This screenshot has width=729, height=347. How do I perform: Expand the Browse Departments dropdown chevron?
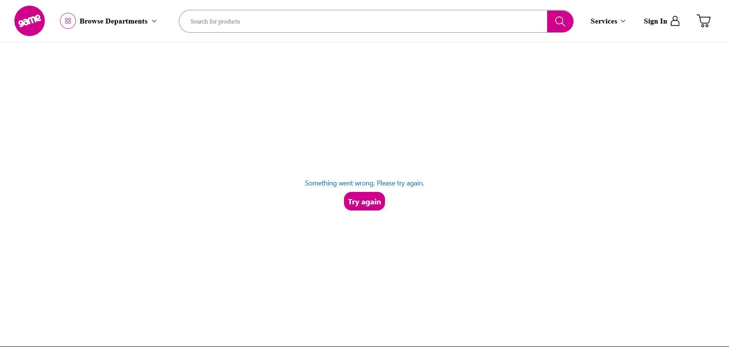[x=154, y=21]
